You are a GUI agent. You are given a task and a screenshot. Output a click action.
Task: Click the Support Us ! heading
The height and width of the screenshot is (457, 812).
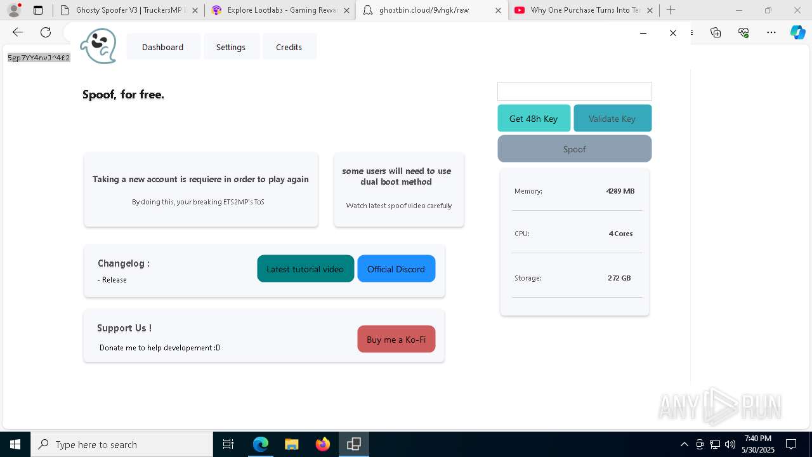(x=124, y=328)
